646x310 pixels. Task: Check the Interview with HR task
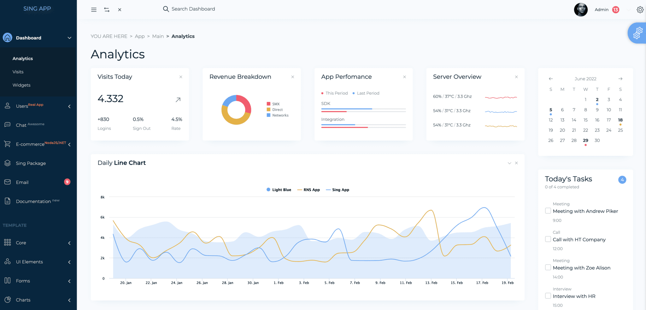click(x=548, y=296)
